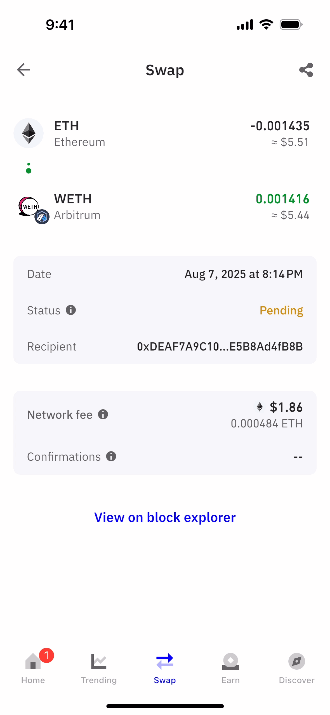This screenshot has width=330, height=715.
Task: Tap the green 0.001416 WETH amount
Action: click(x=282, y=199)
